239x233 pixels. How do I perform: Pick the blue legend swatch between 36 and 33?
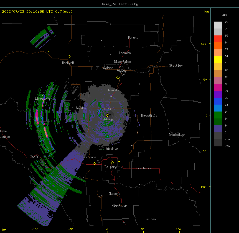click(218, 101)
